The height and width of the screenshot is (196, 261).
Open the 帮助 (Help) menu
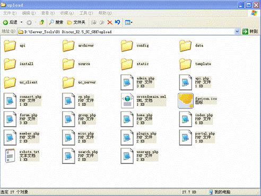(105, 13)
